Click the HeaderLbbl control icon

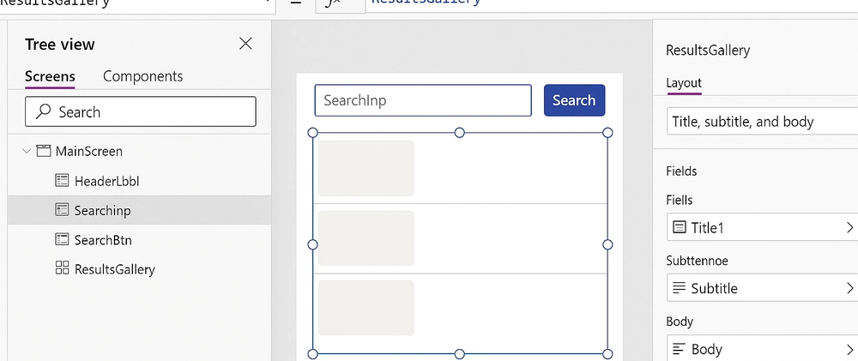point(62,180)
